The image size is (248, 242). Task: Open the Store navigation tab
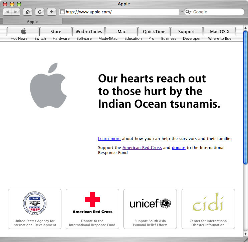56,31
